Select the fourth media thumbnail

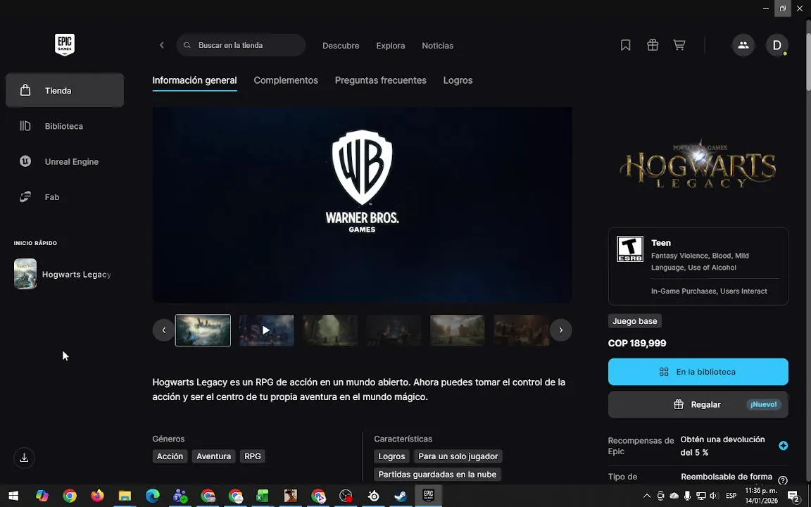point(394,330)
